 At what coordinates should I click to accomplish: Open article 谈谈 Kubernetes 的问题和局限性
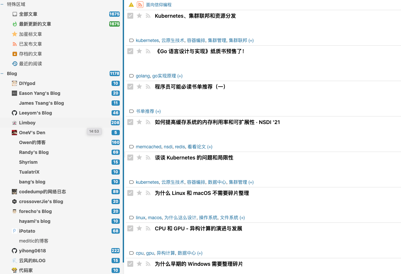pyautogui.click(x=194, y=158)
